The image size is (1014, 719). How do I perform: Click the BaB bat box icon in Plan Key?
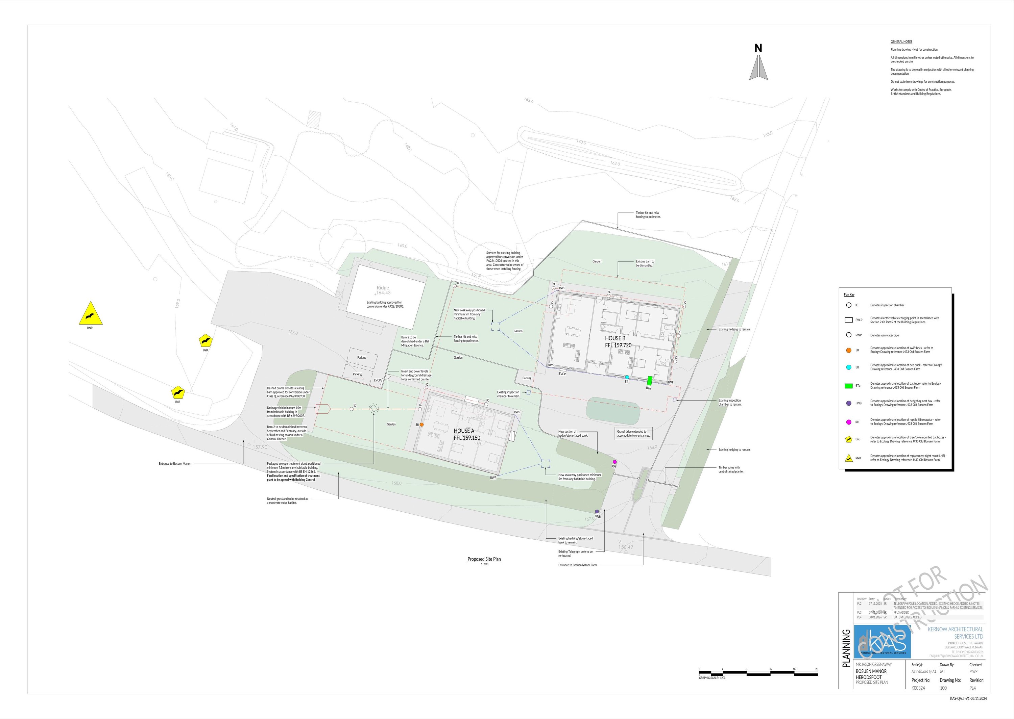(x=849, y=439)
